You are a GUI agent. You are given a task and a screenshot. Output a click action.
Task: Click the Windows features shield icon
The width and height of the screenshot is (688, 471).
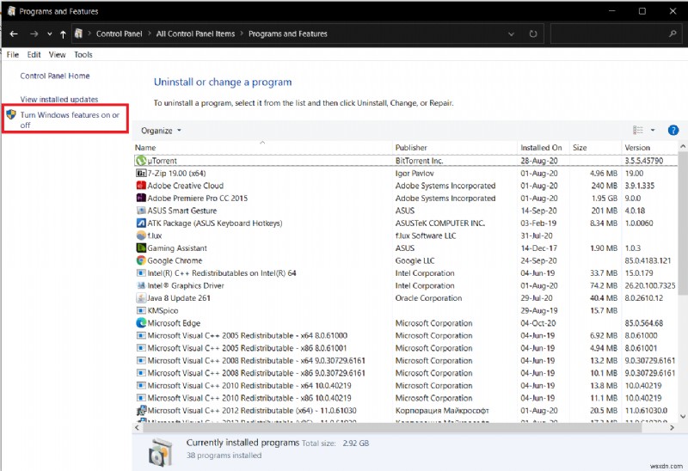tap(11, 115)
